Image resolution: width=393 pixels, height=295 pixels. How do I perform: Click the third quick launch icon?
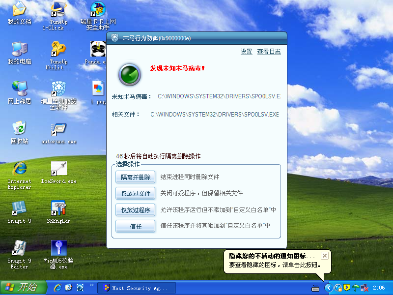click(x=80, y=288)
